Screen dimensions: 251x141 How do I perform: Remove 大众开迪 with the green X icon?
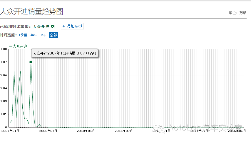click(53, 26)
